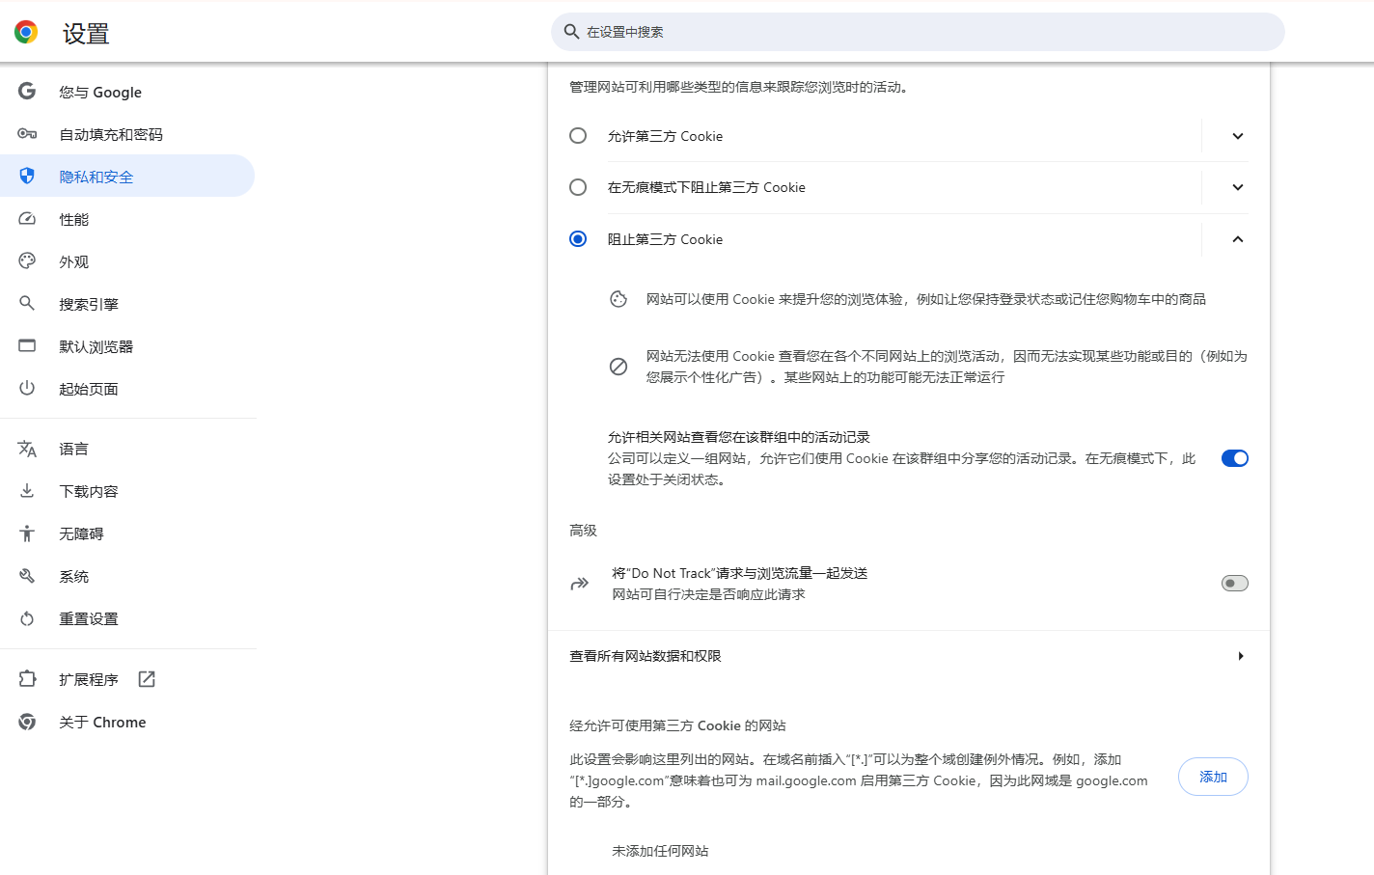1374x875 pixels.
Task: Open 下载内容 settings section
Action: point(128,491)
